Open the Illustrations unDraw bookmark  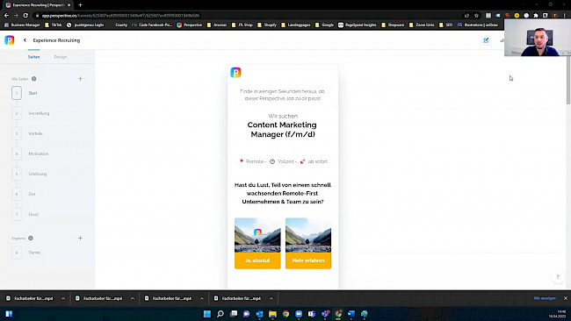tap(477, 25)
